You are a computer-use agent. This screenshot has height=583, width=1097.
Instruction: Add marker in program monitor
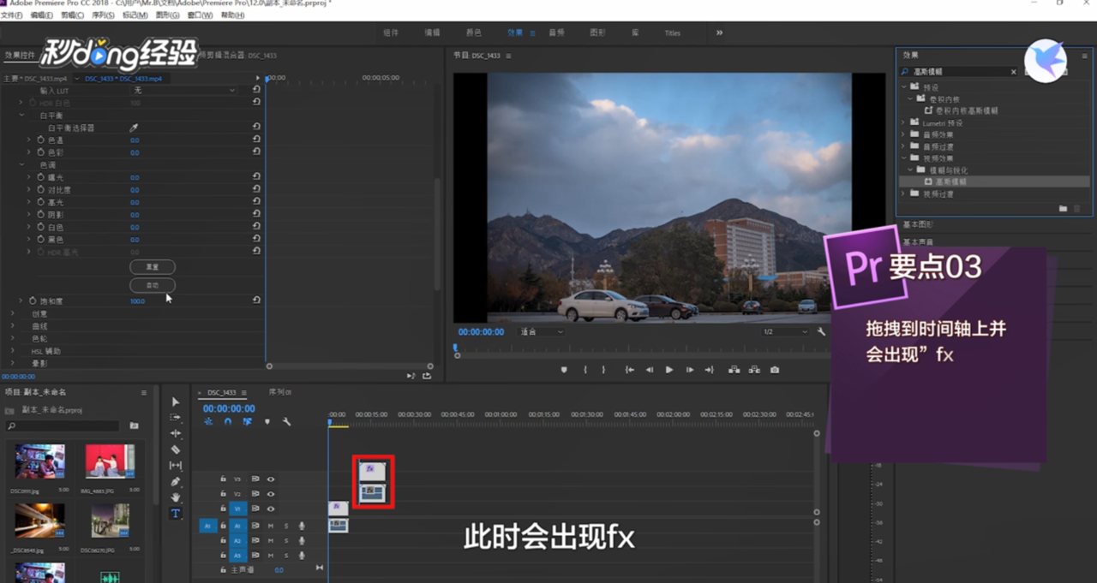coord(564,370)
